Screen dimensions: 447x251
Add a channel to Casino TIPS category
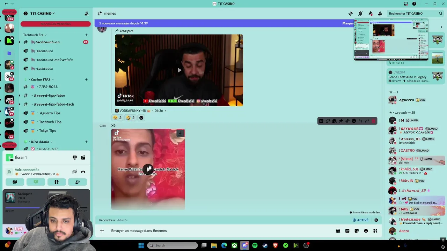(x=86, y=79)
